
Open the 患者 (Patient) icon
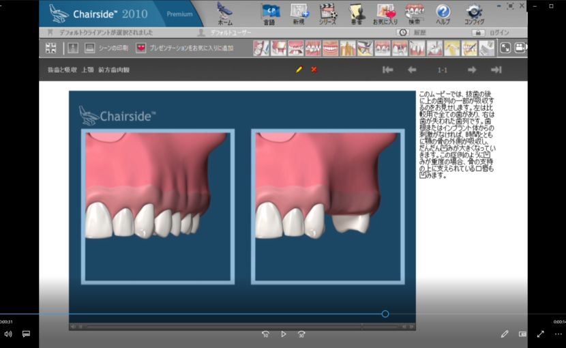point(357,14)
